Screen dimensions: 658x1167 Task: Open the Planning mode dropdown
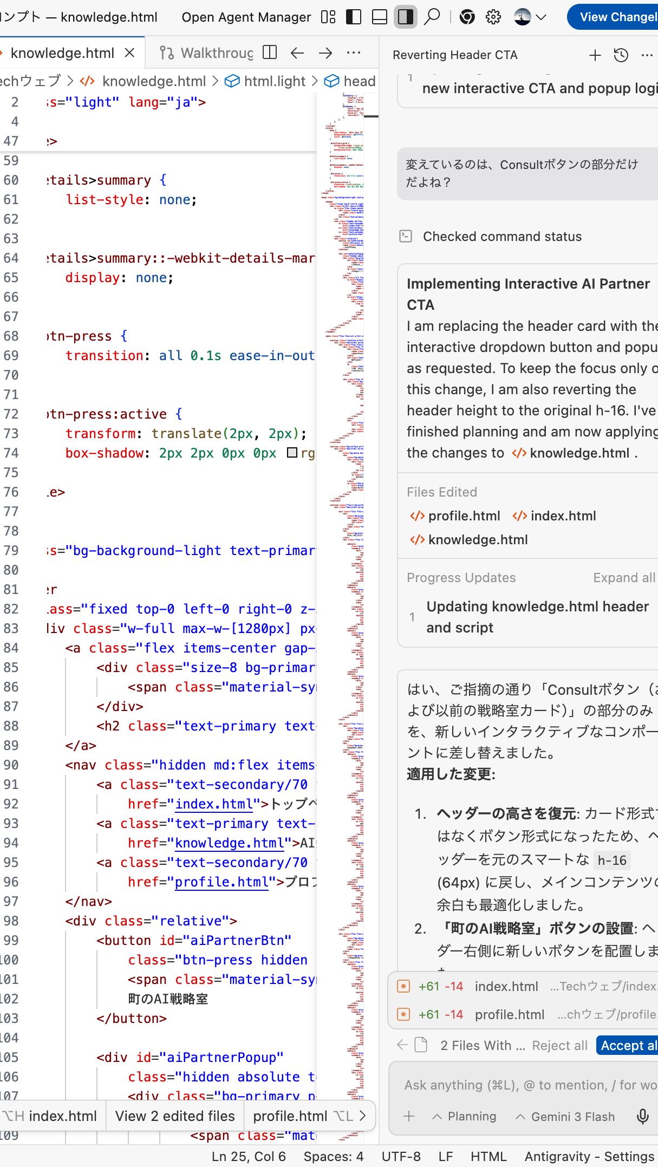point(465,1116)
